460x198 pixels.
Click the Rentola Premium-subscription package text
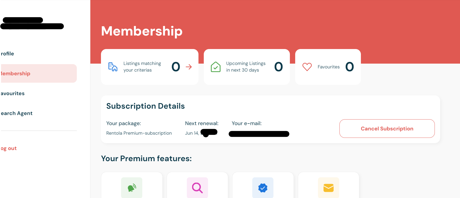pyautogui.click(x=139, y=133)
